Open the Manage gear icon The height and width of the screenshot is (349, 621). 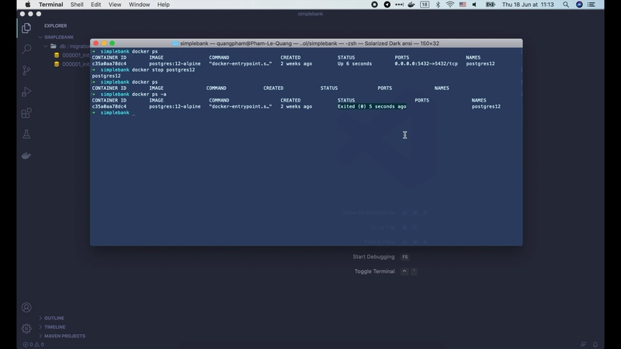coord(26,328)
